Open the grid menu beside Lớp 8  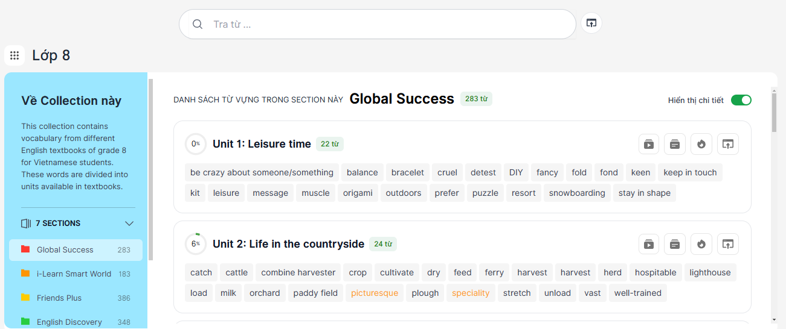tap(14, 55)
